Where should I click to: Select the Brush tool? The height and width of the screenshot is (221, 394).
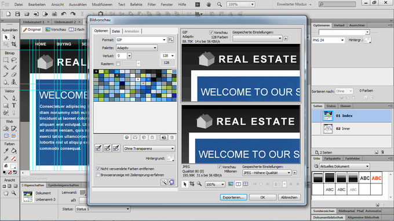[13, 67]
